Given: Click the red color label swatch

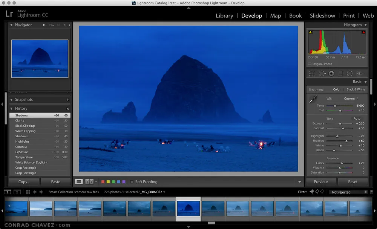Looking at the screenshot, I should [x=103, y=182].
